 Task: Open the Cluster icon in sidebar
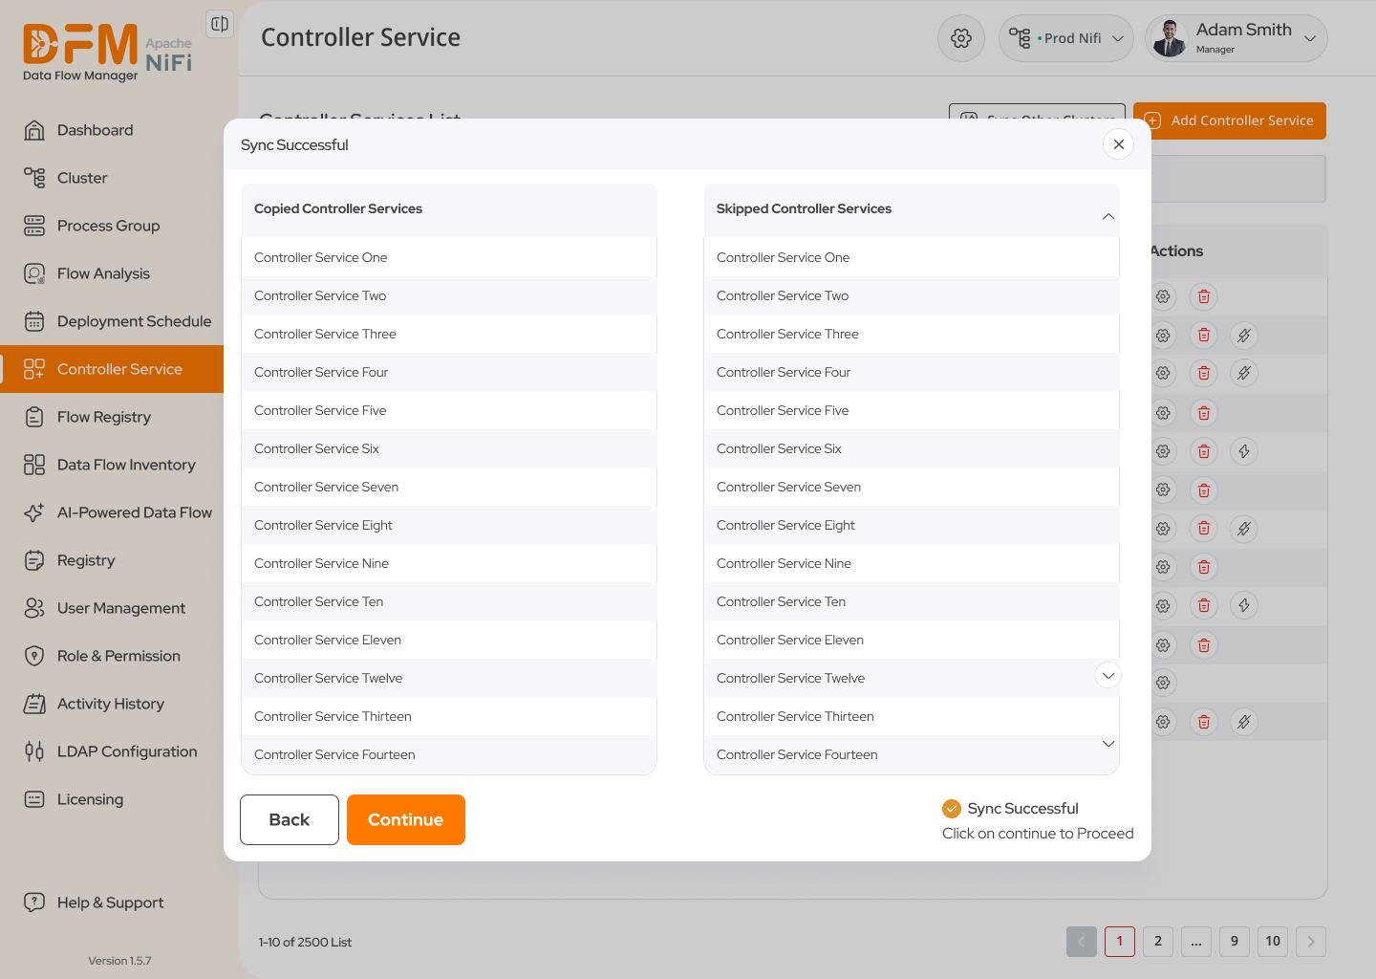34,178
